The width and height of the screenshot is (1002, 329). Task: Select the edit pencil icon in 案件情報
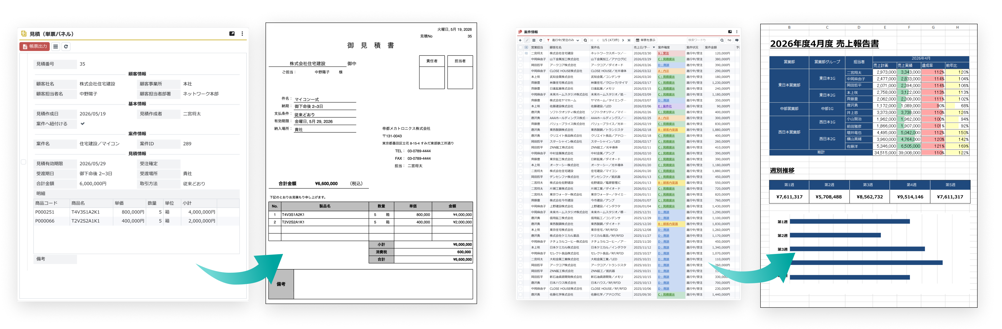(x=527, y=40)
